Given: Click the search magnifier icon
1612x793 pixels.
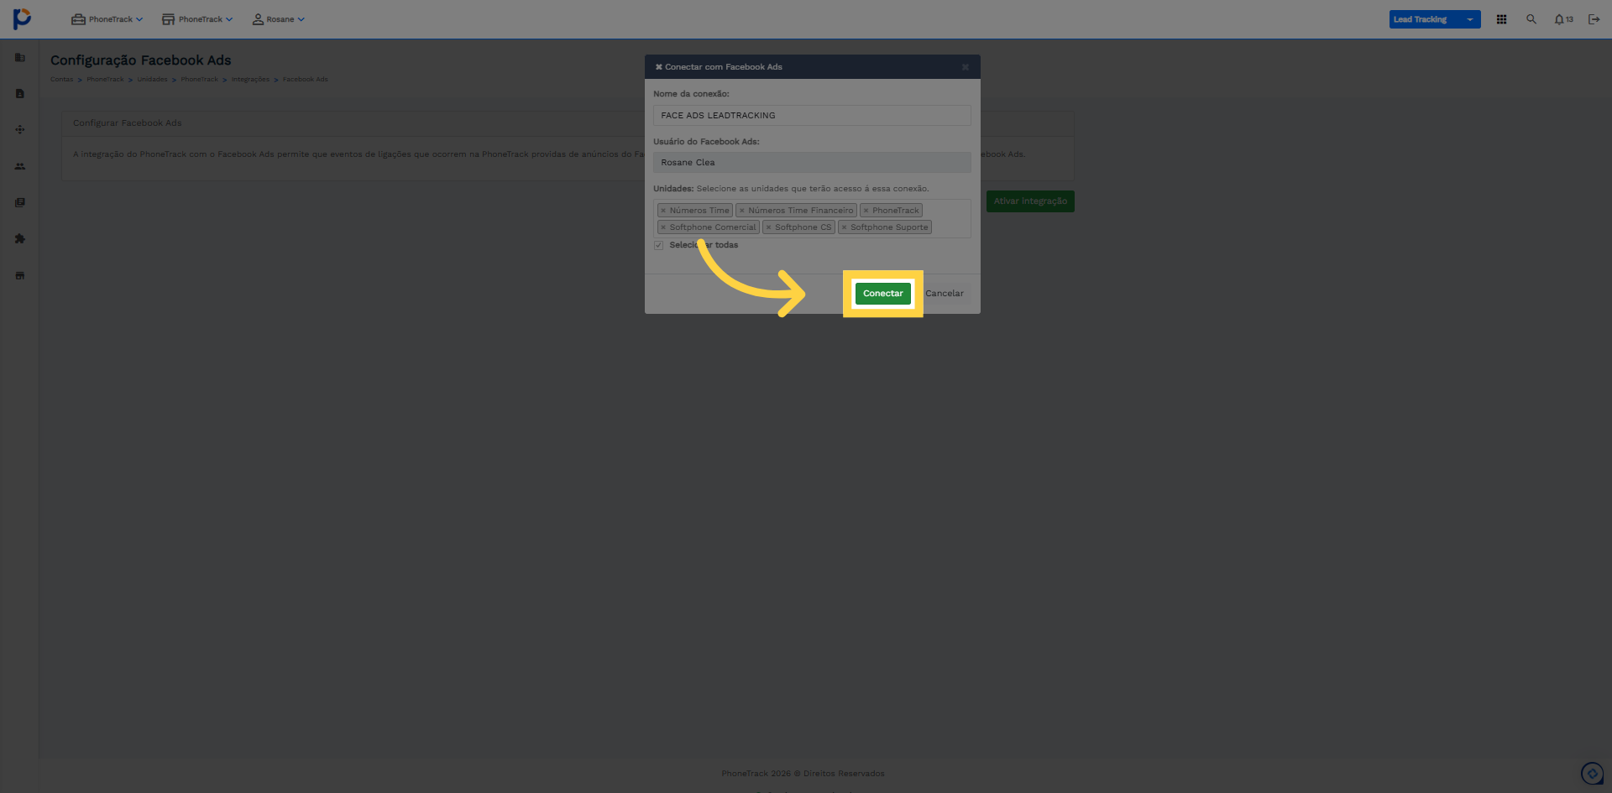Looking at the screenshot, I should [1531, 19].
